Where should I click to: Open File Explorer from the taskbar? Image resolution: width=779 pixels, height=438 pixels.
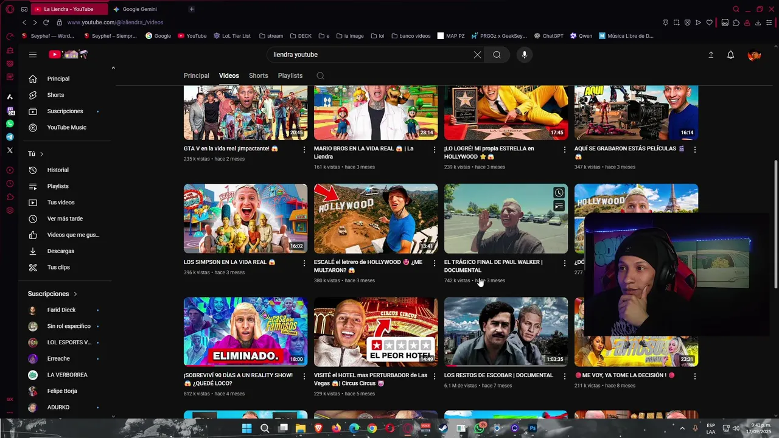(300, 428)
